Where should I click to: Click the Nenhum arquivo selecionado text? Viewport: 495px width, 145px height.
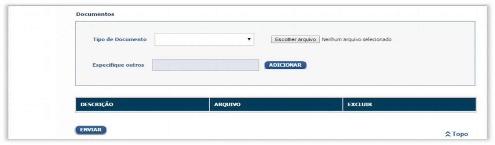356,39
